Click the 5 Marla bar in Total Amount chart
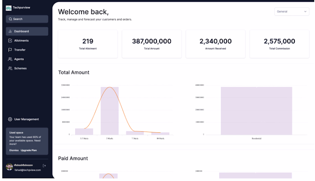Screen dimensions: 315x181 coord(110,111)
